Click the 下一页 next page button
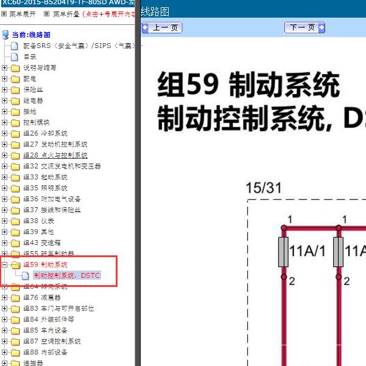This screenshot has width=366, height=366. (304, 28)
